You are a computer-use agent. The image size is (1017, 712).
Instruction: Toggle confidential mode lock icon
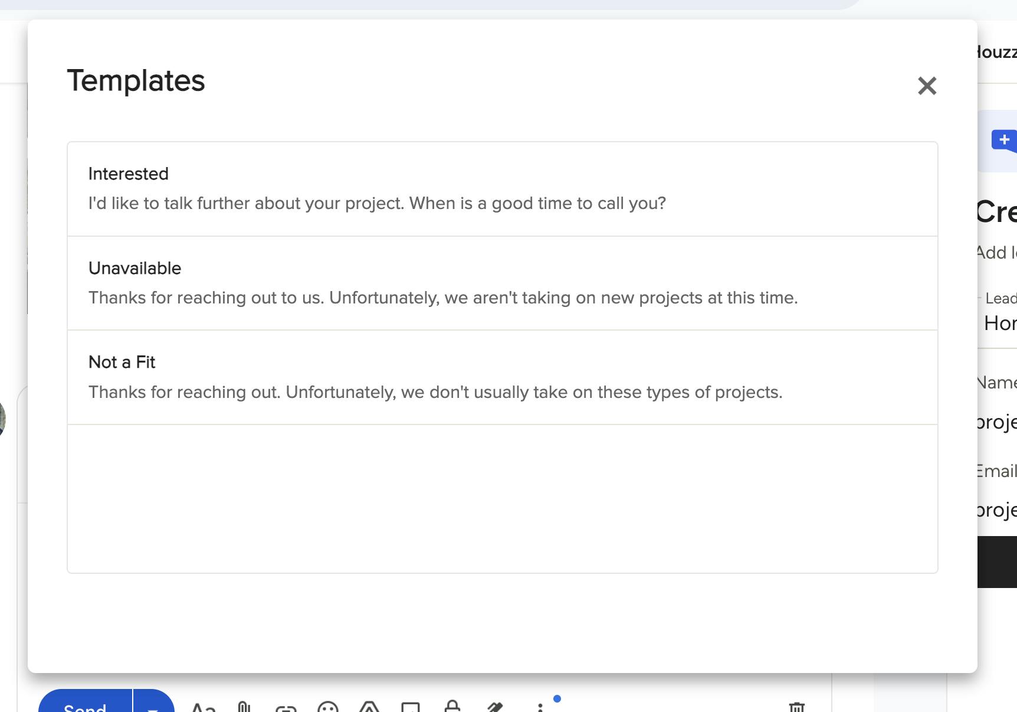click(452, 706)
